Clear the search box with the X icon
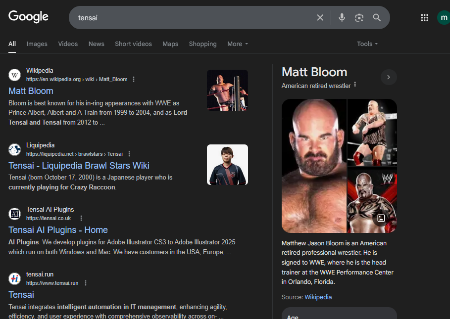The height and width of the screenshot is (319, 450). coord(320,18)
